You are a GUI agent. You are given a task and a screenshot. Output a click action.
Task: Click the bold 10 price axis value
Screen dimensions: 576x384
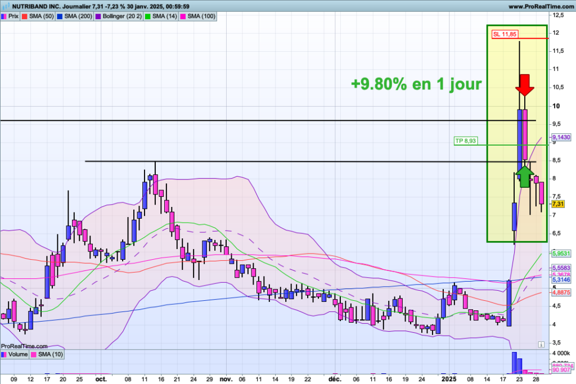coord(556,106)
